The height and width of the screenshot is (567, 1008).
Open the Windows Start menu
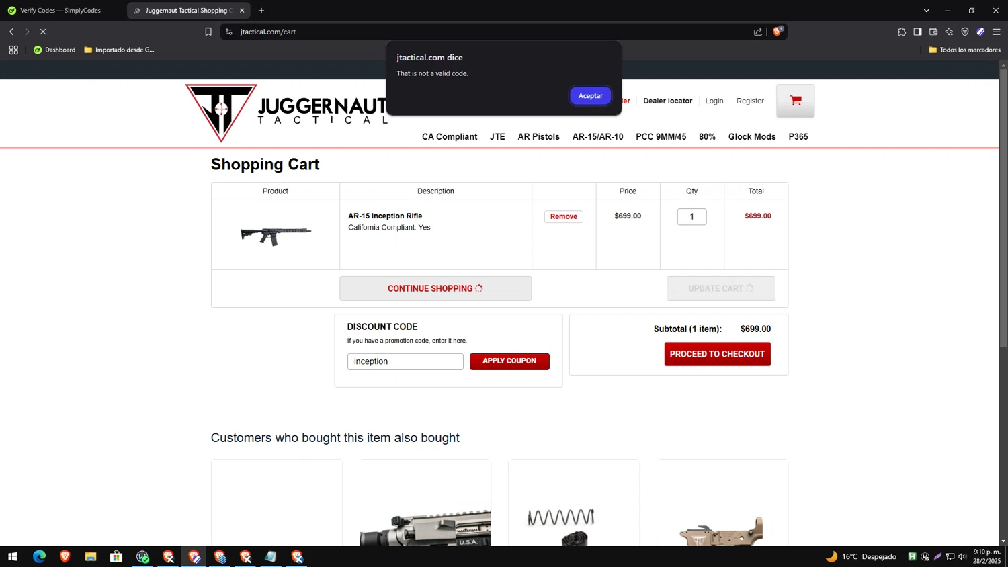tap(12, 556)
